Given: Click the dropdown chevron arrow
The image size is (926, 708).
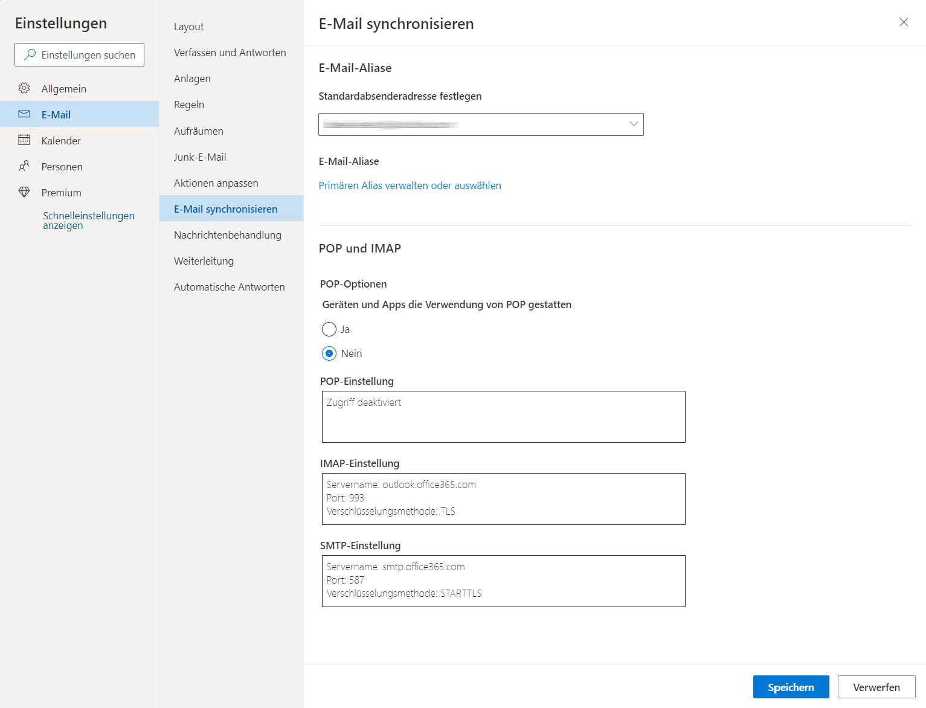Looking at the screenshot, I should click(x=633, y=124).
